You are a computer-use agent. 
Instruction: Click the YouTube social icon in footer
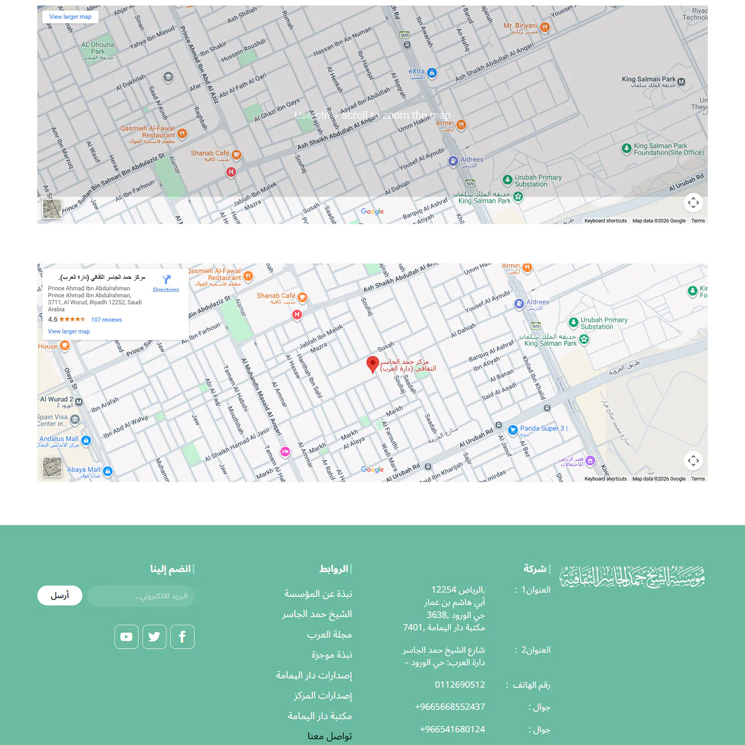(x=126, y=637)
